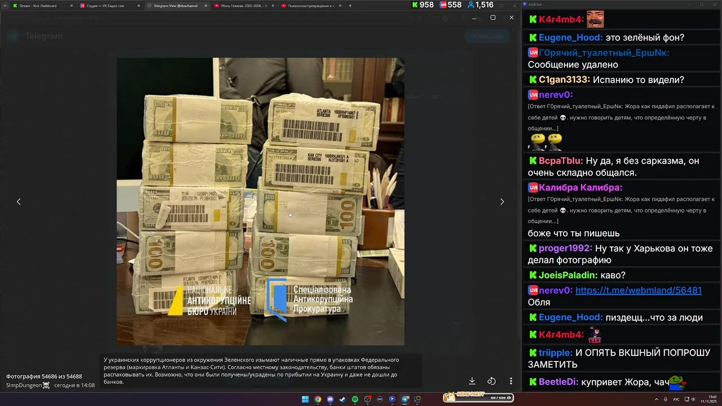Viewport: 722px width, 406px height.
Task: Download the photo using the download arrow icon
Action: point(472,381)
